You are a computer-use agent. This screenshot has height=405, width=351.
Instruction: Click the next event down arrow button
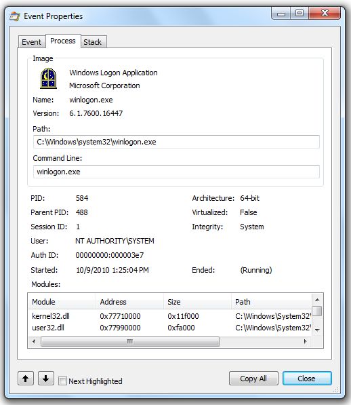tap(46, 379)
